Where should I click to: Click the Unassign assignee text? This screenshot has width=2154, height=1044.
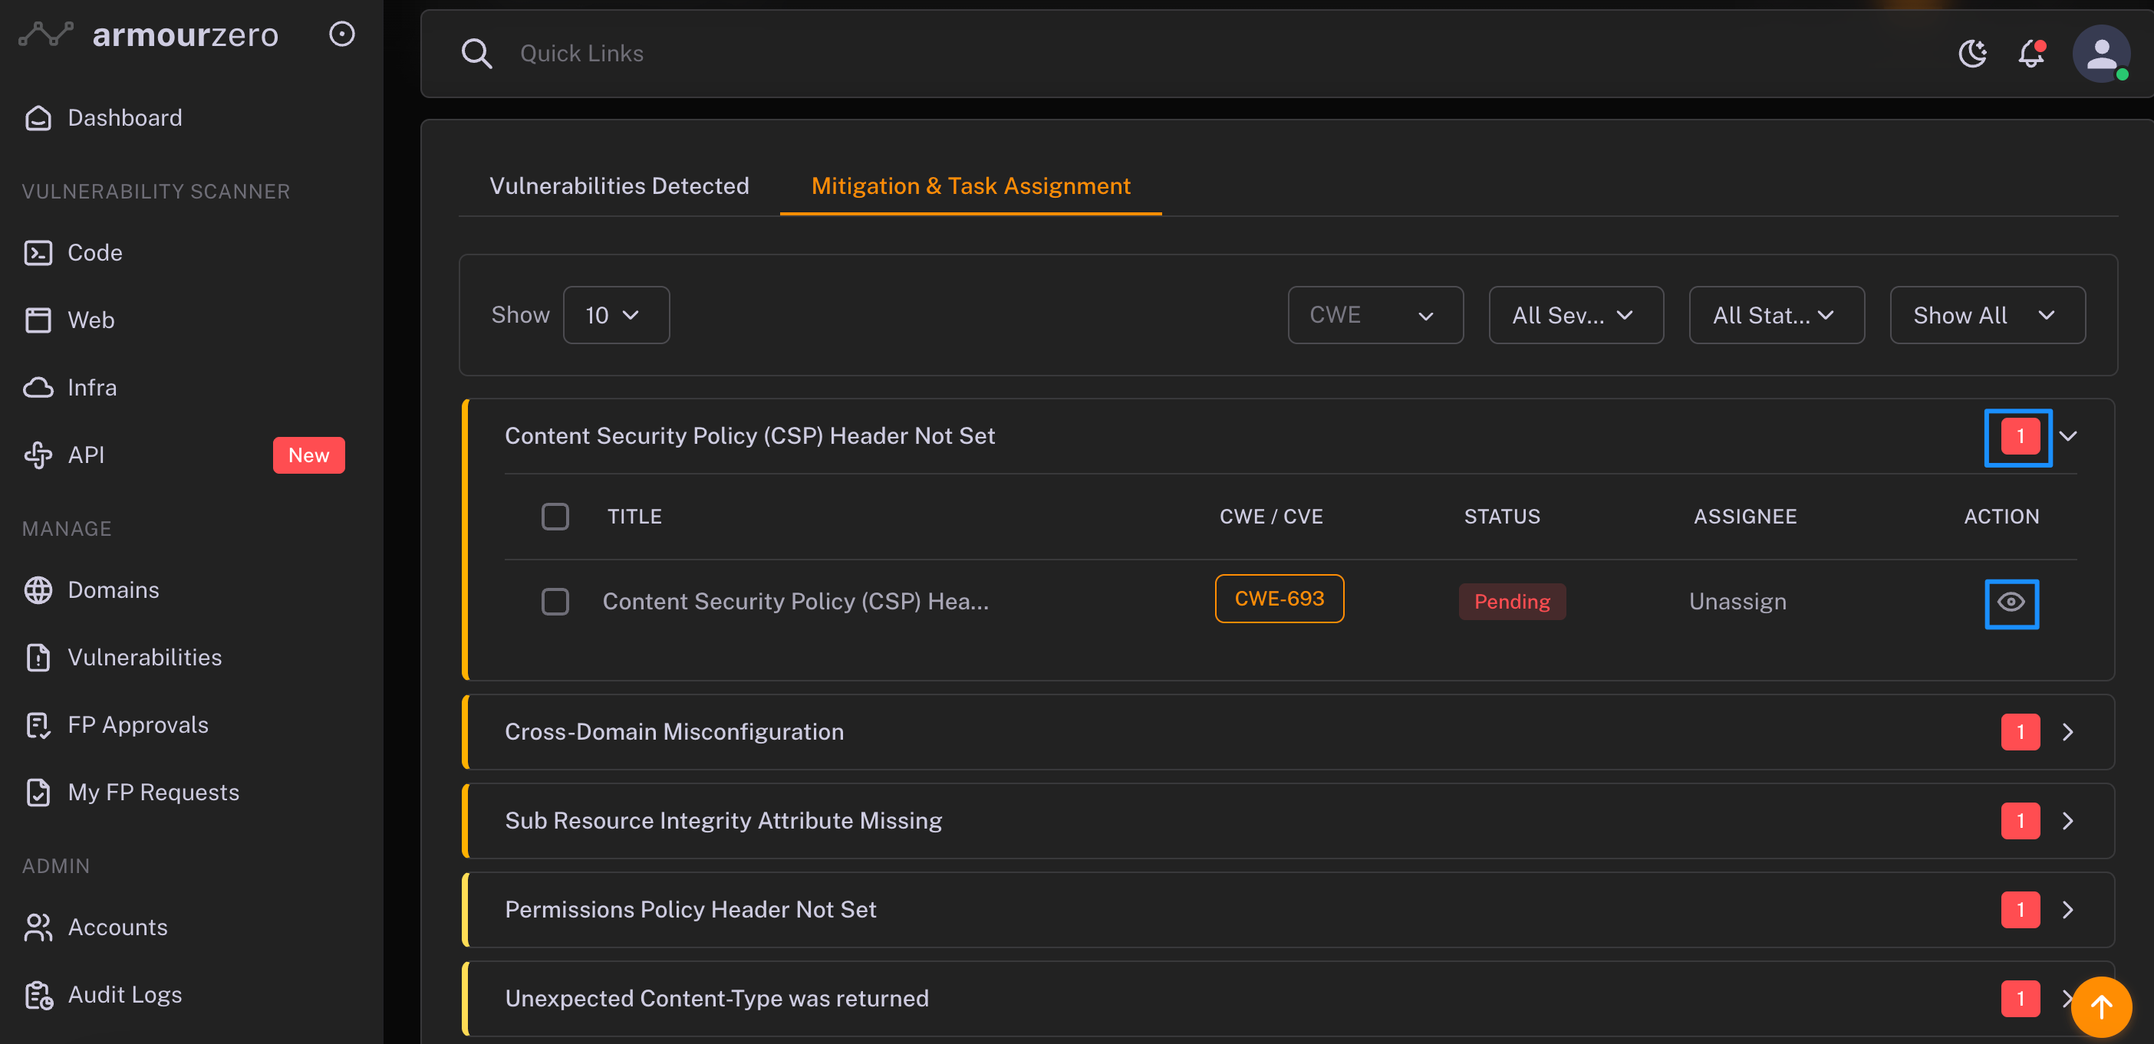[x=1737, y=602]
